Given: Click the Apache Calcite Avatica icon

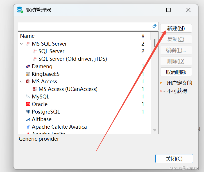Looking at the screenshot, I should tap(28, 127).
